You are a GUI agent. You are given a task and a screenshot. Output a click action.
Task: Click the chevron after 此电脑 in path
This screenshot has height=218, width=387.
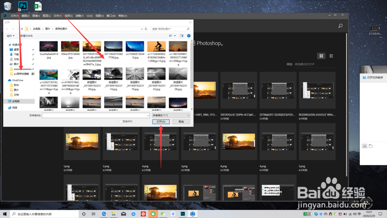pyautogui.click(x=43, y=29)
